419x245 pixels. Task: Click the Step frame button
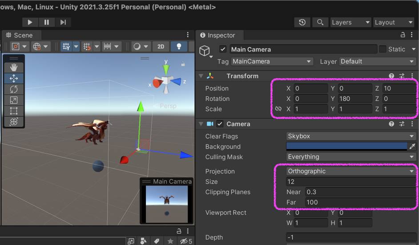63,22
